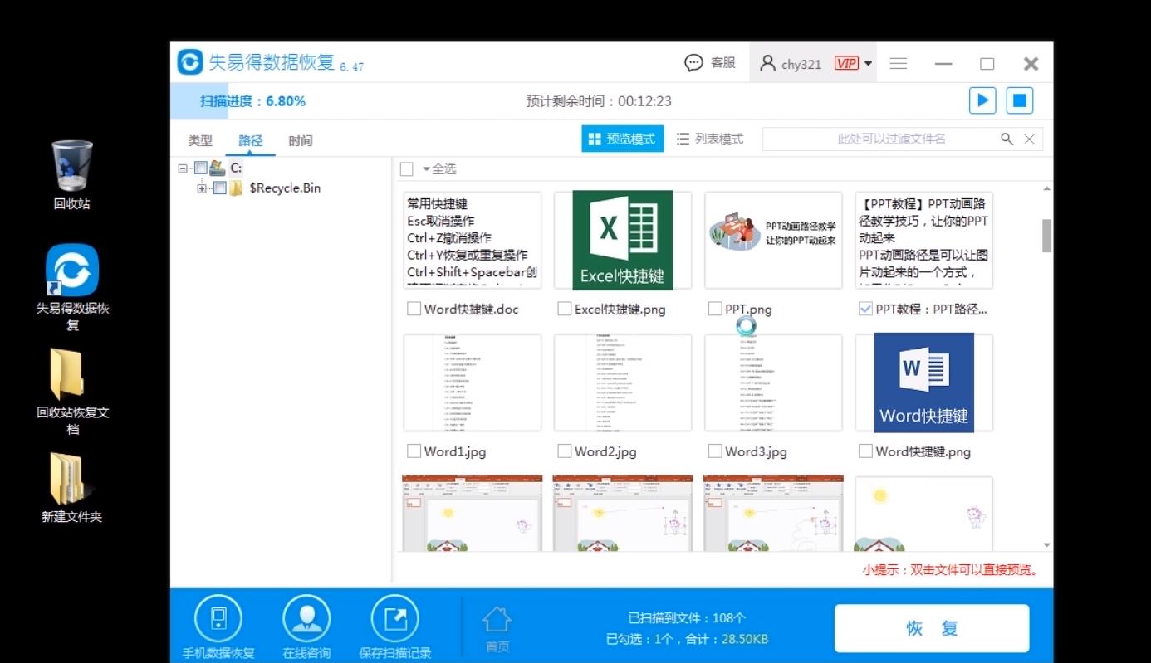Click the file list vertical scrollbar thumb

[x=1046, y=236]
